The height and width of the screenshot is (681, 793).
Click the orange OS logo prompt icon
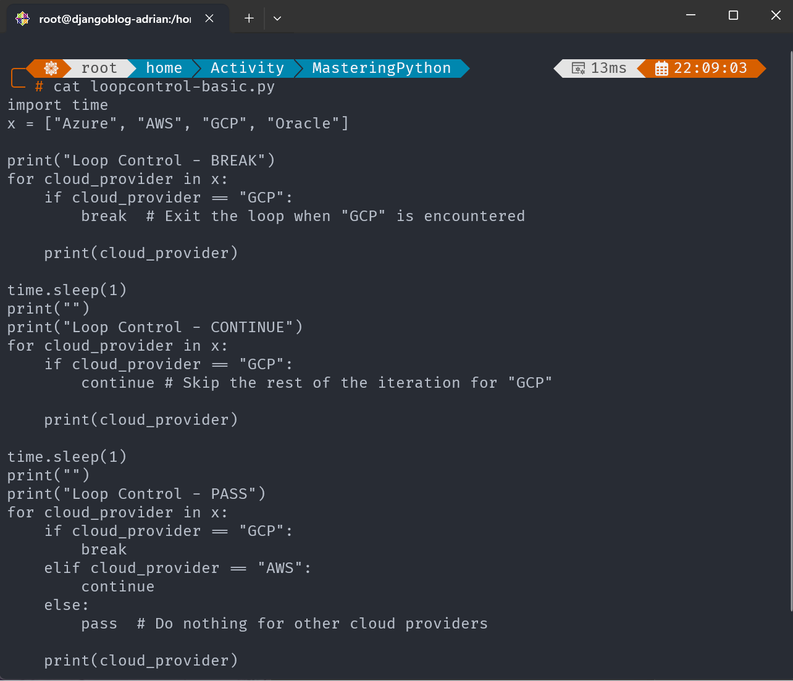coord(51,68)
